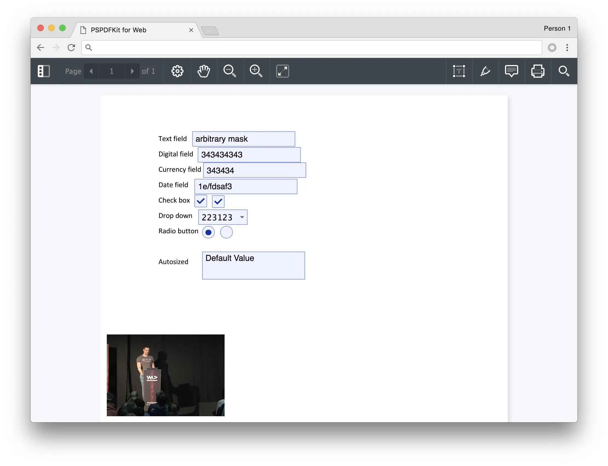
Task: Click the 'Autosized' label
Action: click(173, 262)
